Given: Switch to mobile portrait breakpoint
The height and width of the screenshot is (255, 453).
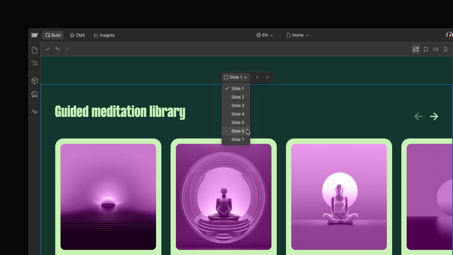Looking at the screenshot, I should [446, 49].
